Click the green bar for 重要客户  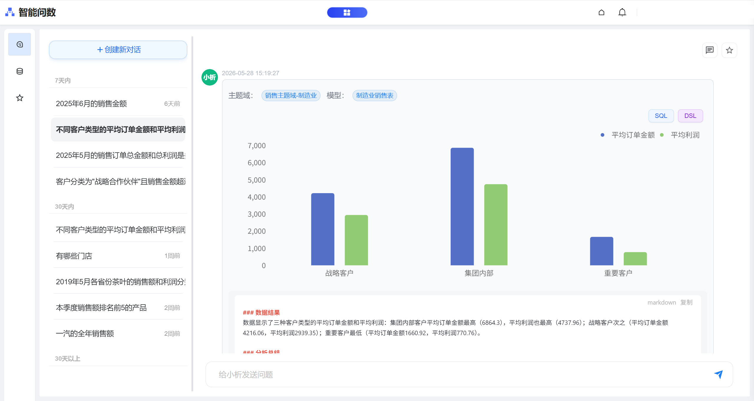(x=635, y=259)
